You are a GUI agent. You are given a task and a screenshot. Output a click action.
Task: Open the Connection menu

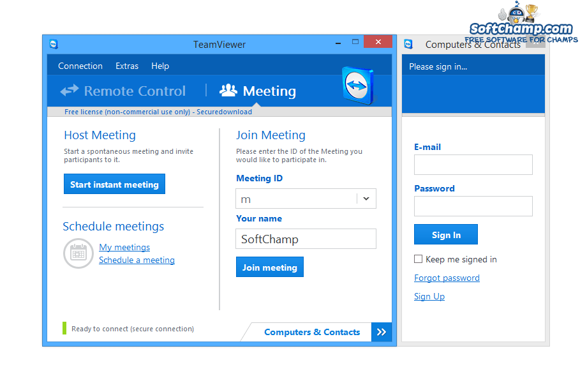pyautogui.click(x=80, y=66)
